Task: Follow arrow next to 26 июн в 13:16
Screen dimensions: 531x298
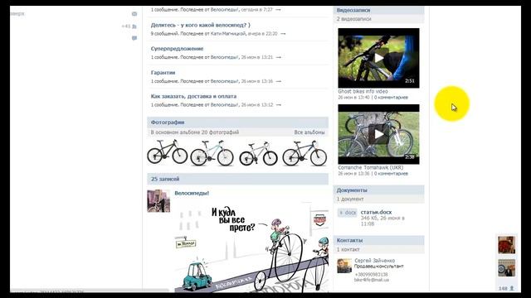Action: [279, 81]
